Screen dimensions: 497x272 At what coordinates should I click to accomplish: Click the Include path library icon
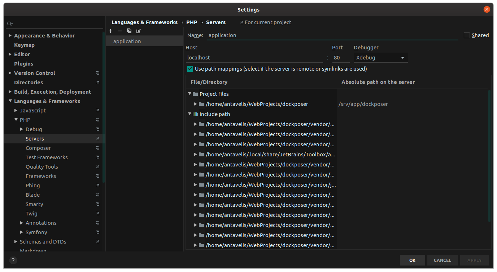click(195, 114)
